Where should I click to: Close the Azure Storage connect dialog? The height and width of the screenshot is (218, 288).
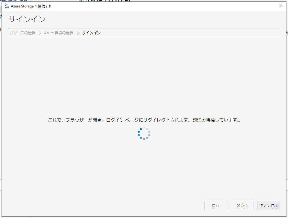coord(281,6)
